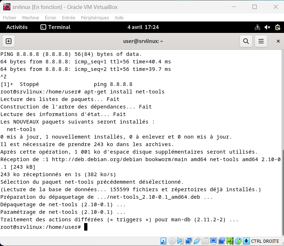Click the optical drive indicator icon
The height and width of the screenshot is (246, 284).
pos(172,241)
